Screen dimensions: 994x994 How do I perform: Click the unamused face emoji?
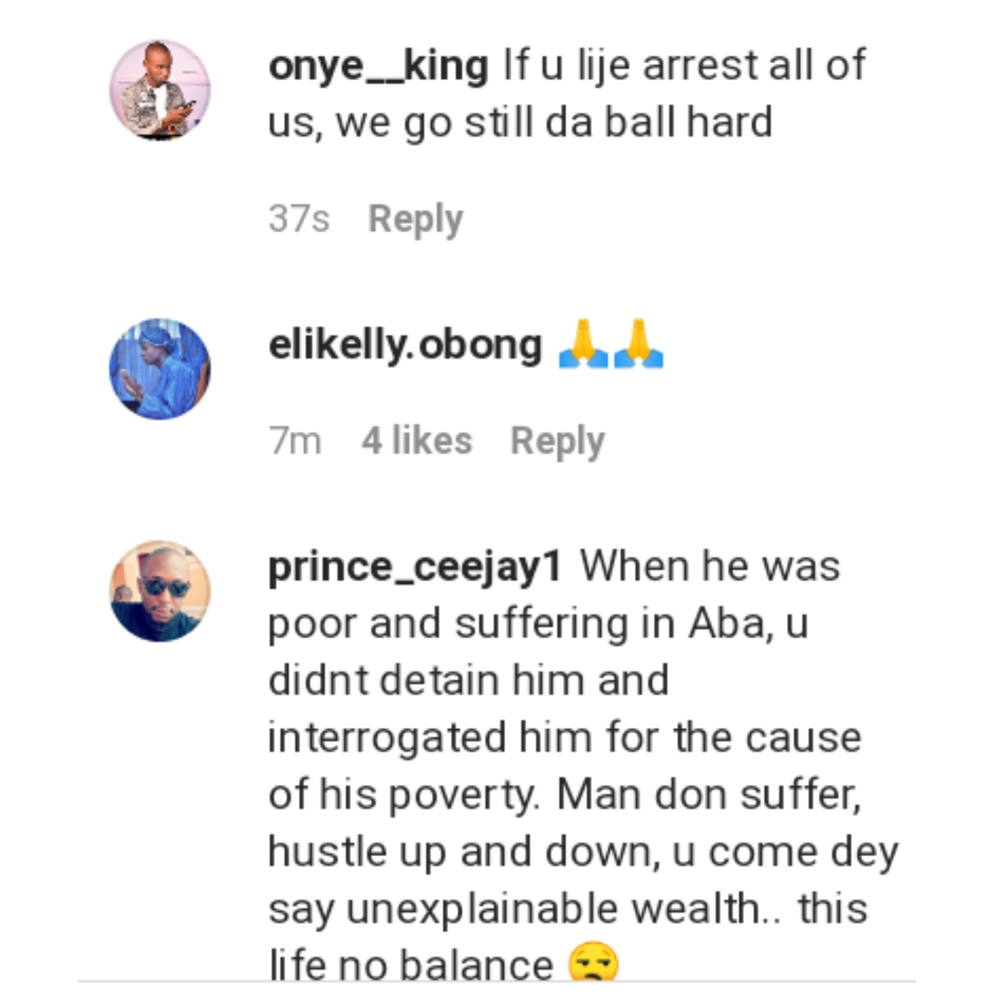point(593,962)
